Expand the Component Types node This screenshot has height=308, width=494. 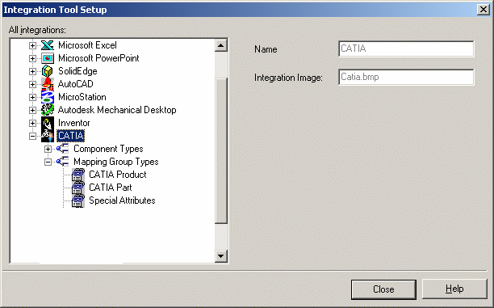click(x=48, y=149)
